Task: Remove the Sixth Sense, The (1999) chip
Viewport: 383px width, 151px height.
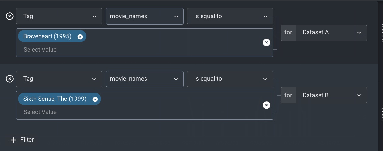Action: (95, 99)
